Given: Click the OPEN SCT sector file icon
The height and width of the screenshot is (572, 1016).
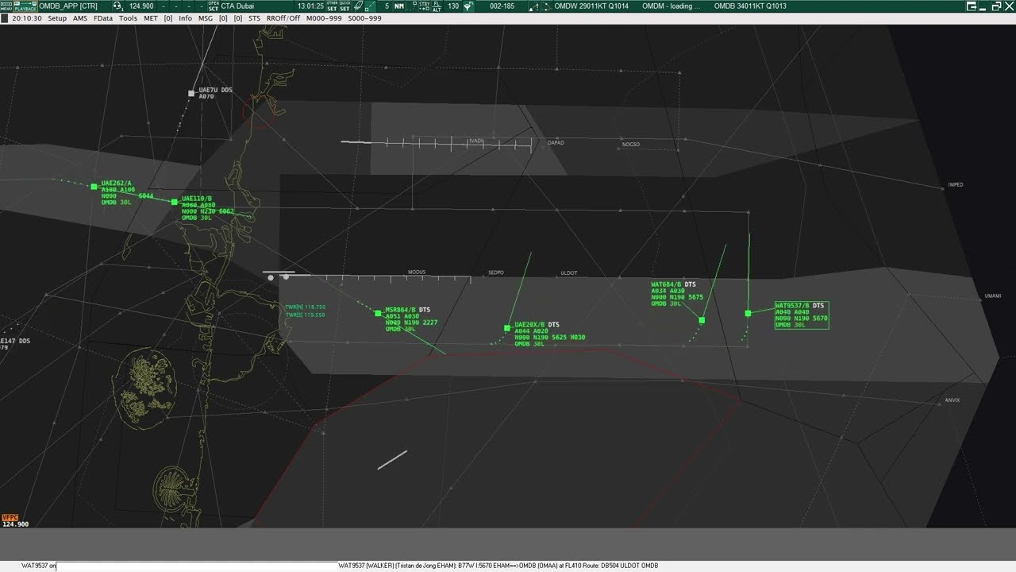Looking at the screenshot, I should (214, 6).
